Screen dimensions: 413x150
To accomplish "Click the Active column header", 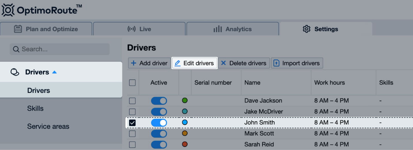I will coord(159,83).
